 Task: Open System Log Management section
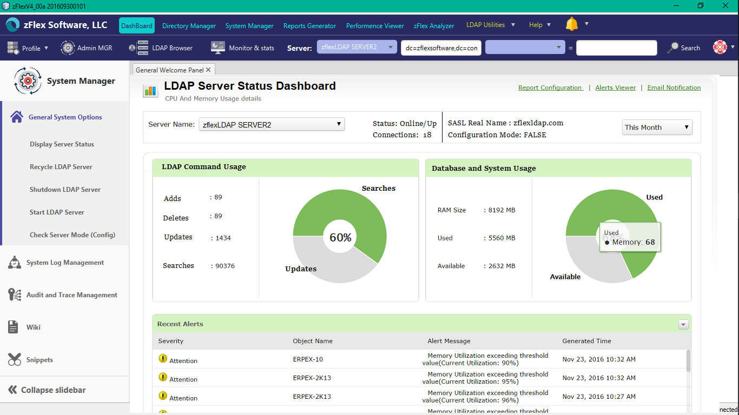64,263
